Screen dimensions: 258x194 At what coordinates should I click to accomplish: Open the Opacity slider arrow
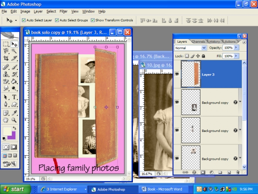(236, 48)
